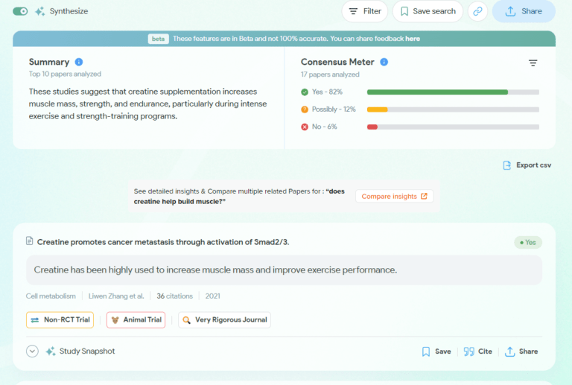Image resolution: width=572 pixels, height=385 pixels.
Task: Expand the Study Snapshot chevron
Action: point(32,351)
